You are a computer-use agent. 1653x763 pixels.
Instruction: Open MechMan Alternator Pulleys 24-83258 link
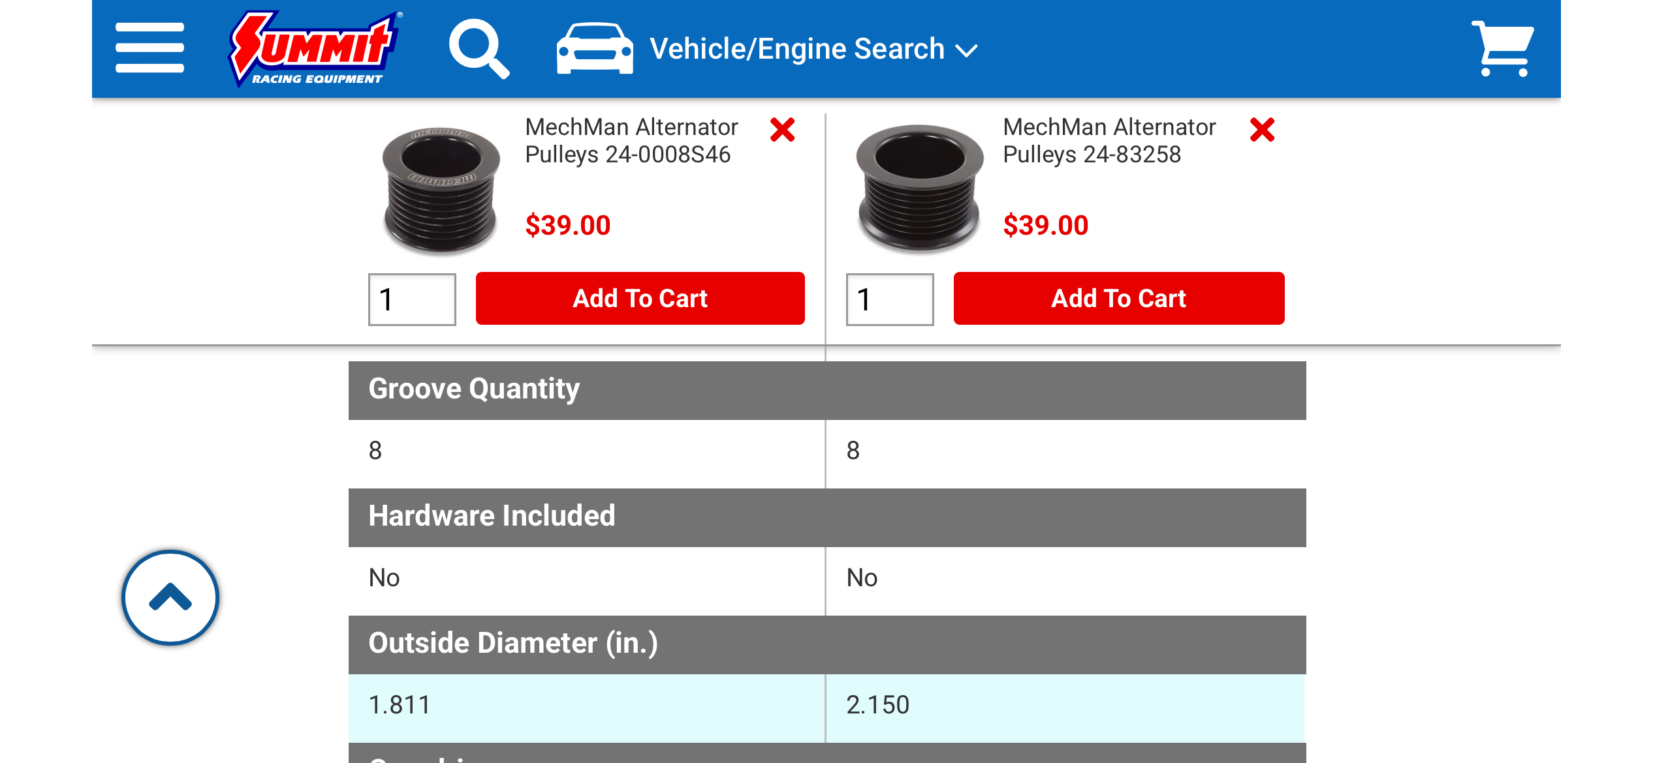click(x=1109, y=141)
